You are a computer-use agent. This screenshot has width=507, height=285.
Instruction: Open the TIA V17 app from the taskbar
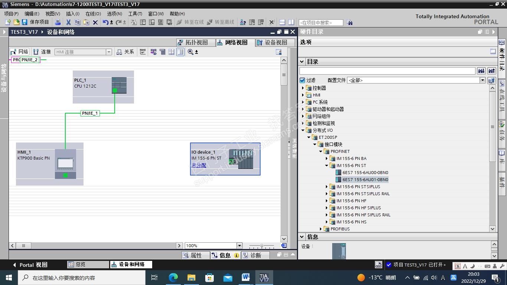pos(264,278)
